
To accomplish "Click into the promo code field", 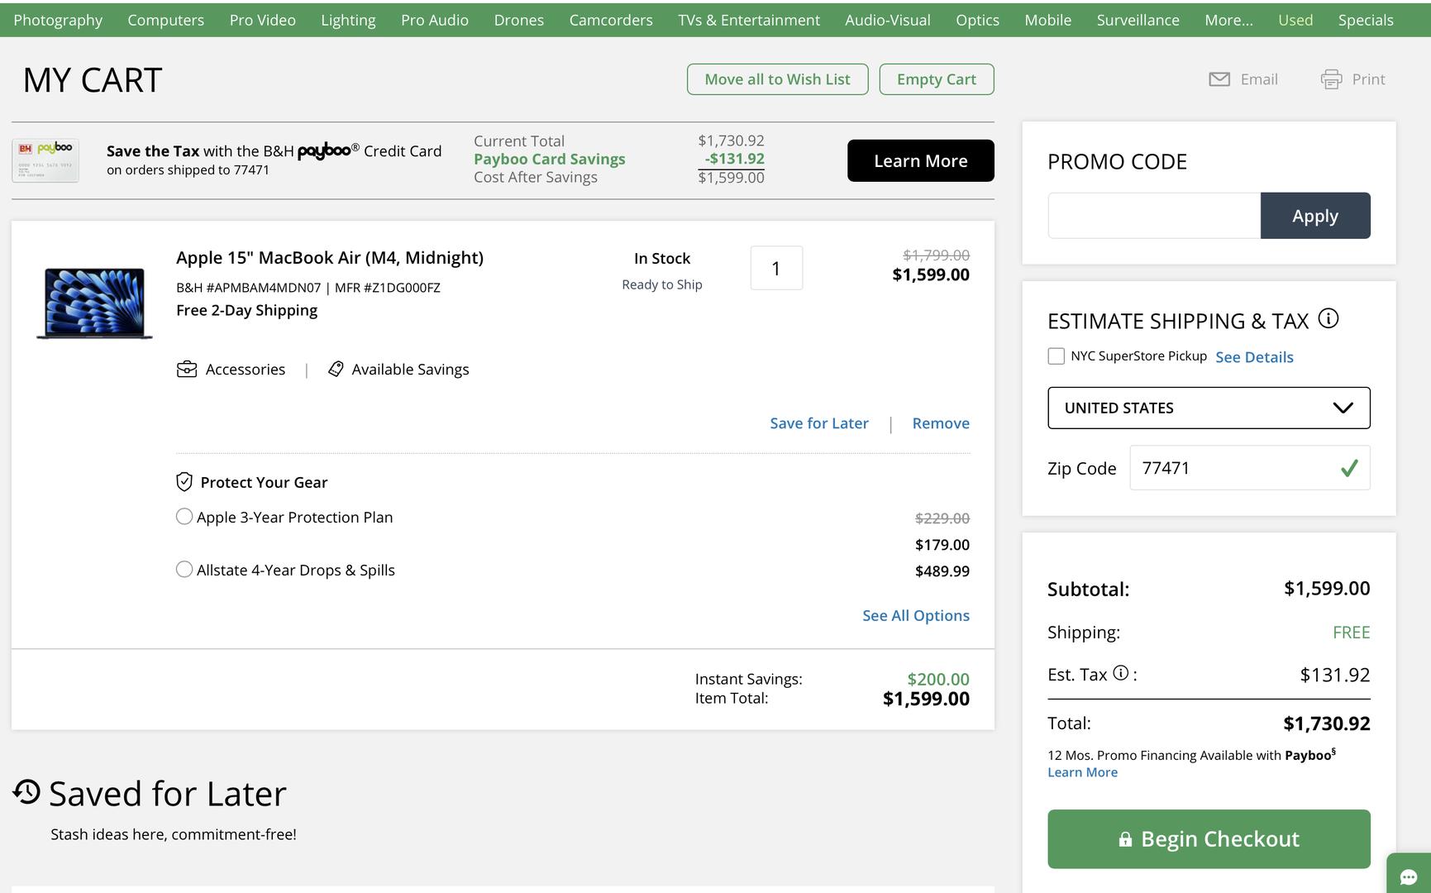I will (x=1154, y=216).
